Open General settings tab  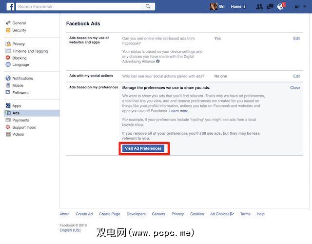coord(19,23)
